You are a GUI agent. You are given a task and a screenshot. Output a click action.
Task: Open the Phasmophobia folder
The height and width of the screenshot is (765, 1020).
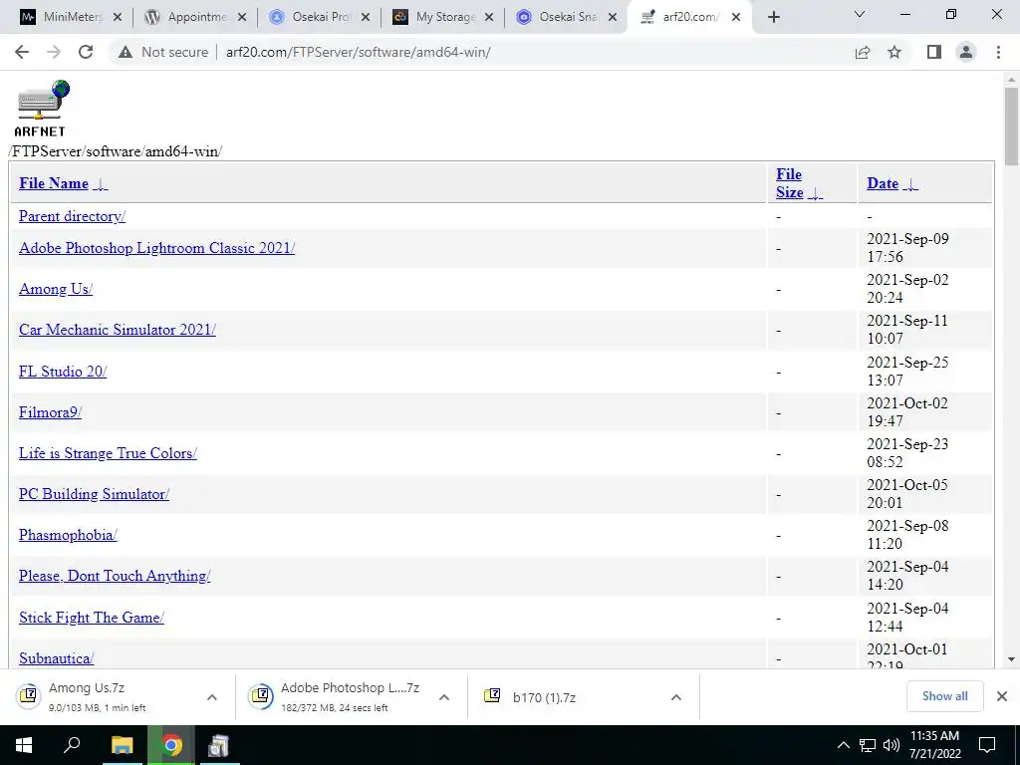pos(68,535)
